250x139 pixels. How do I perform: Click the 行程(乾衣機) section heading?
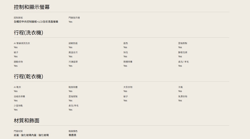coord(28,76)
